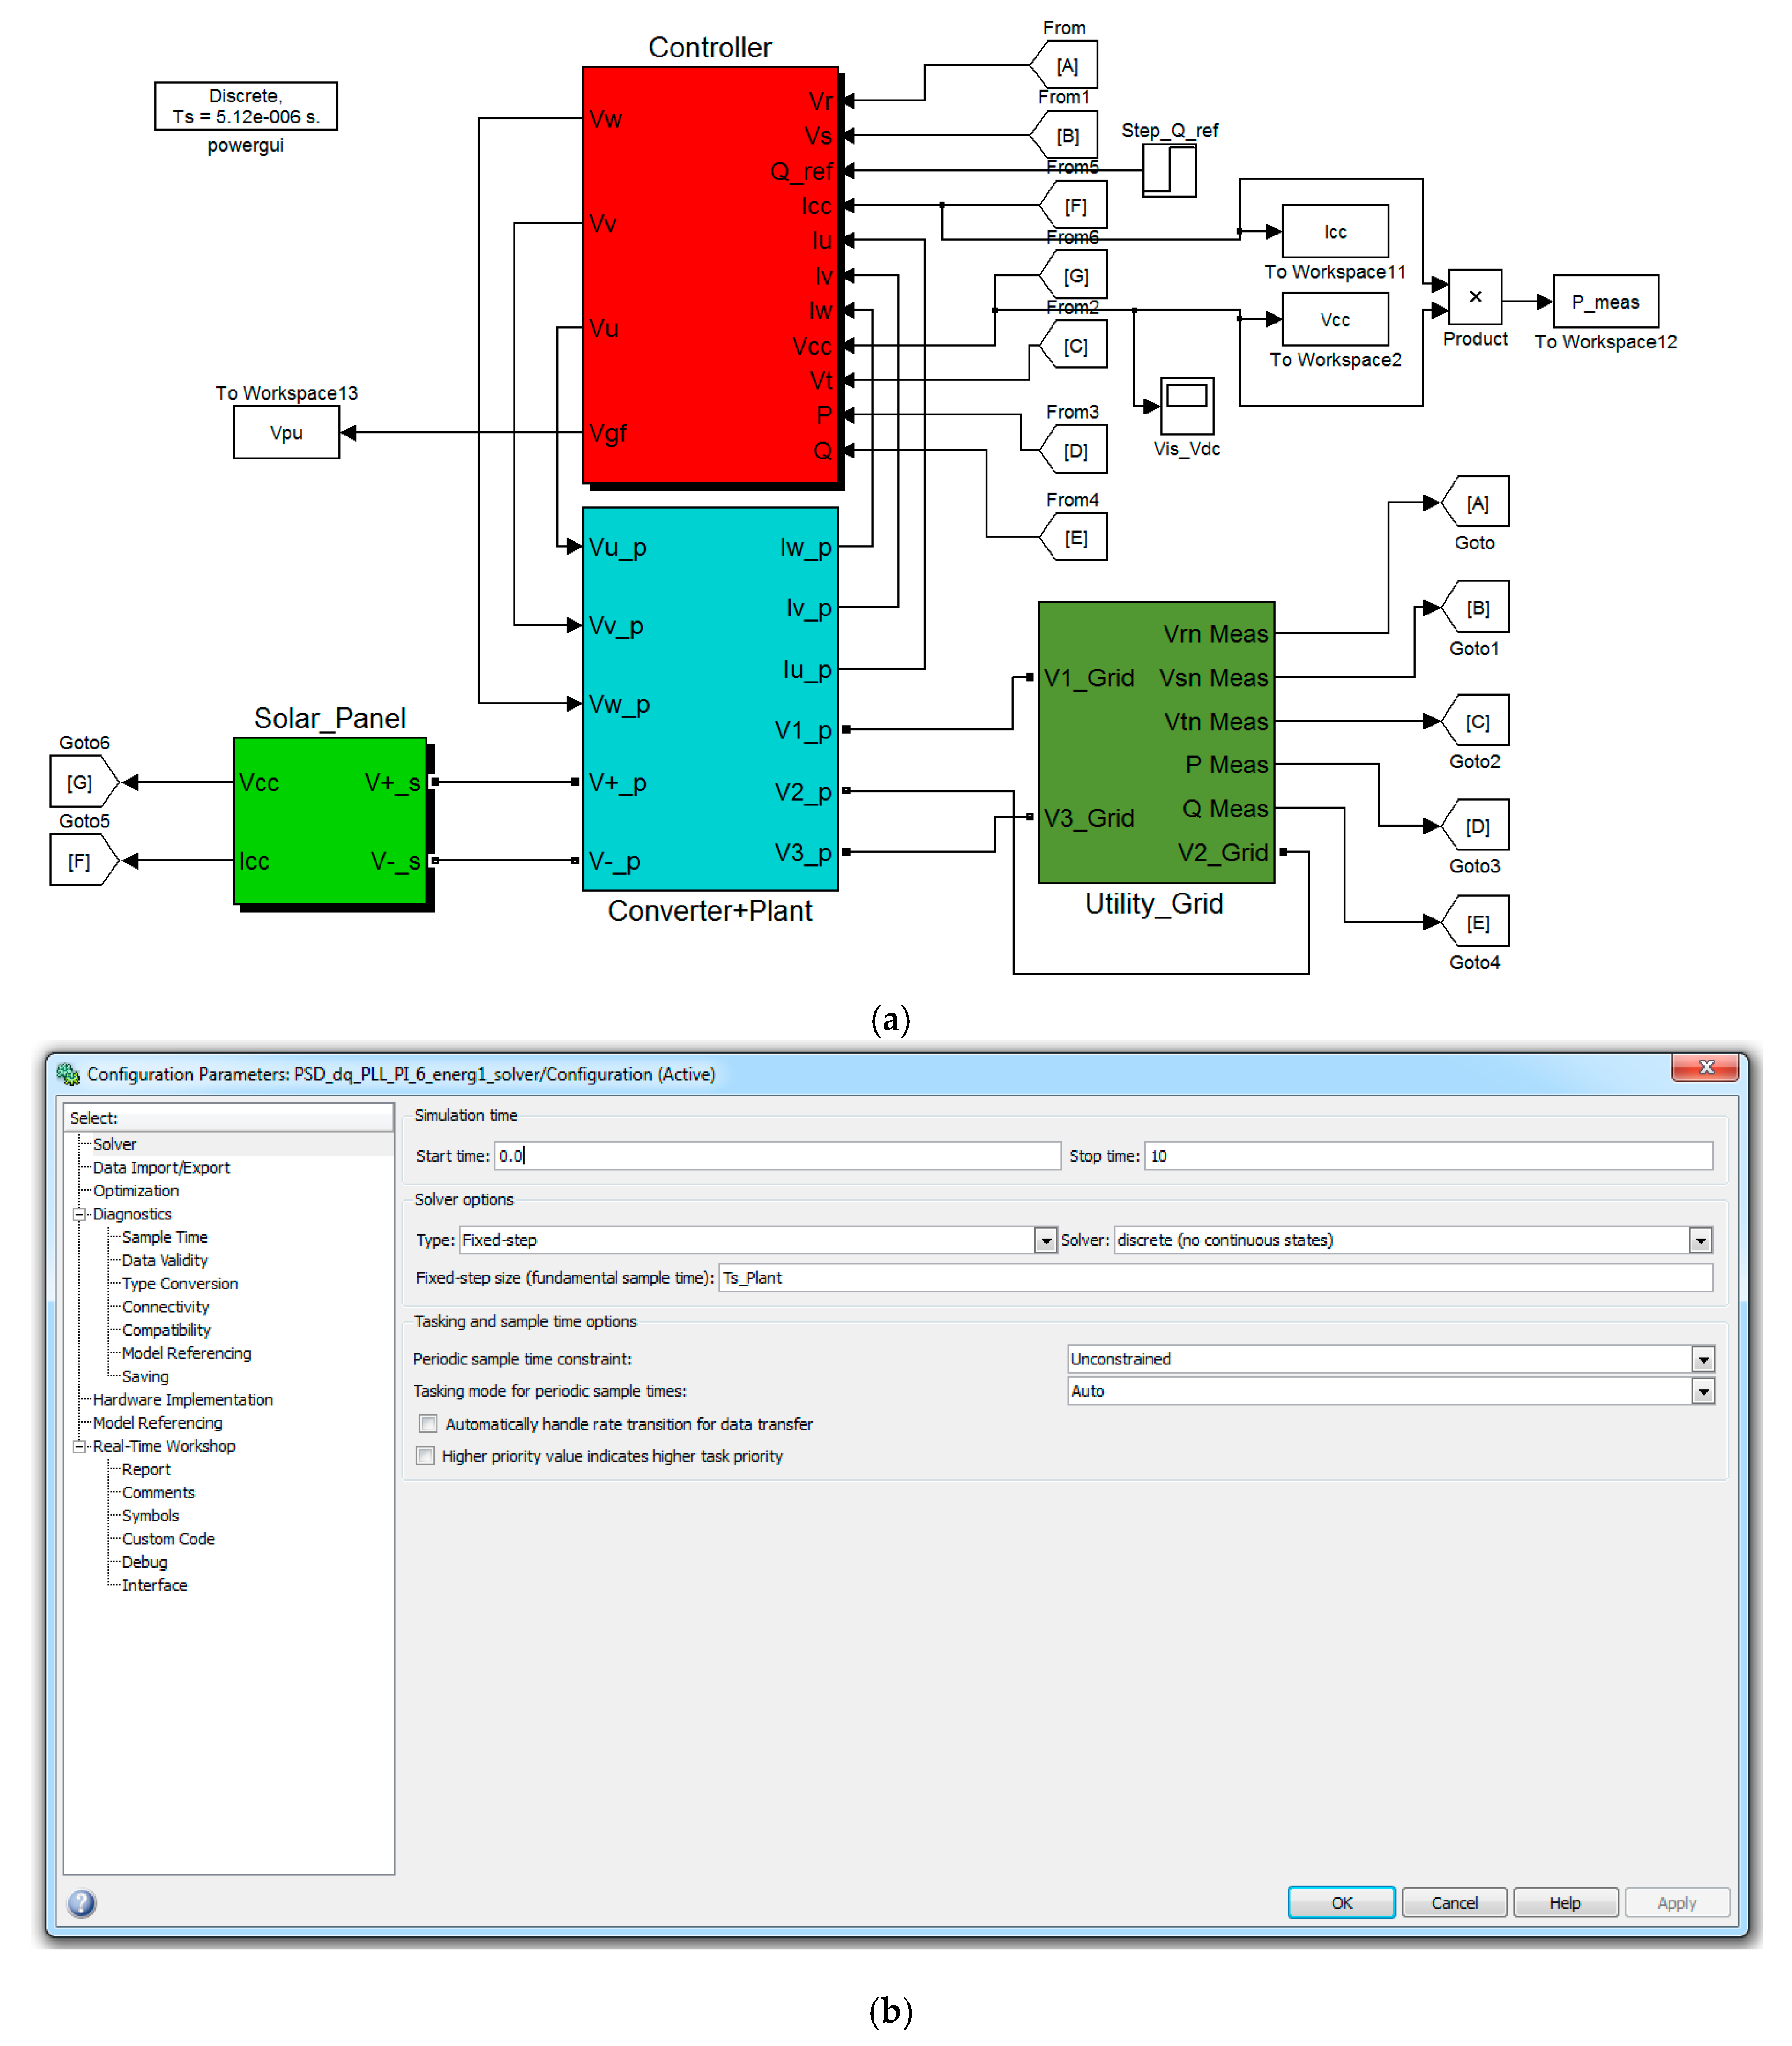Collapse the Diagnostics tree node
1792x2046 pixels.
(79, 1214)
